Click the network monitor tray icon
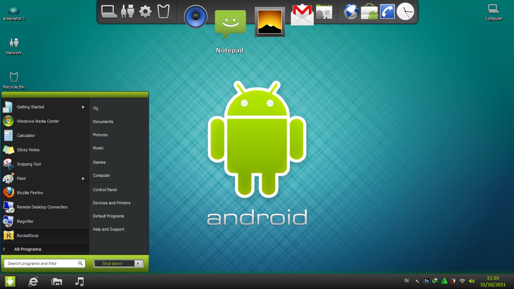 (x=426, y=281)
